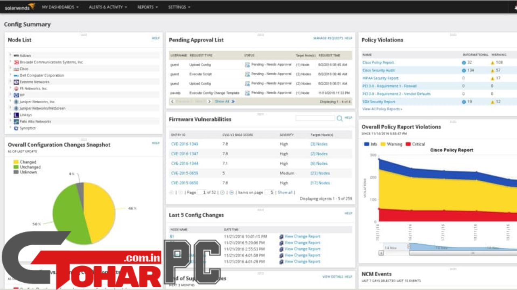This screenshot has height=290, width=517.
Task: Expand the Adtran node group
Action: coord(11,55)
